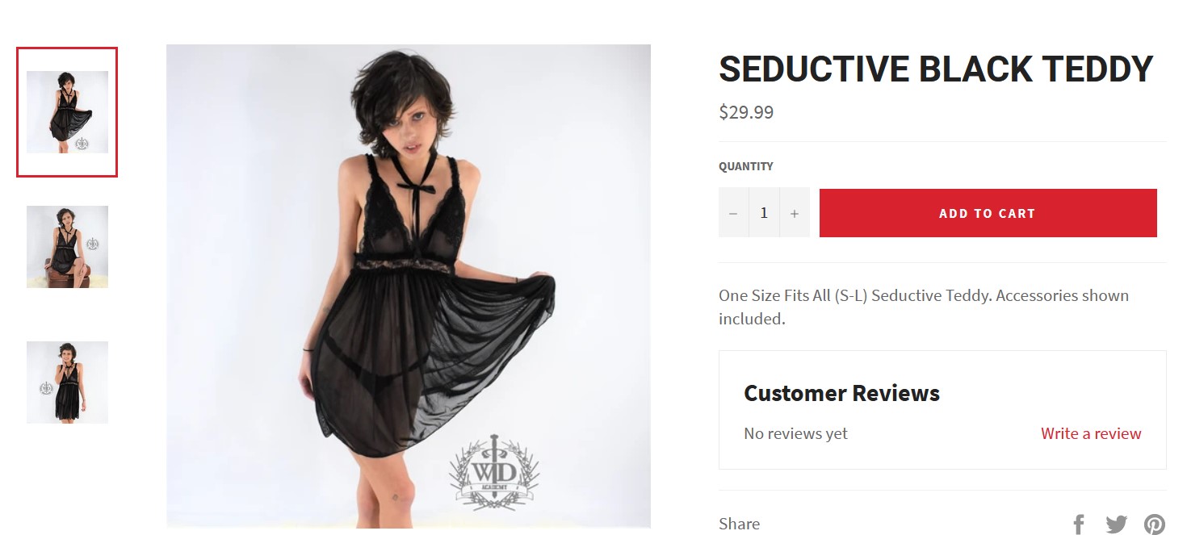Image resolution: width=1187 pixels, height=535 pixels.
Task: Click the Customer Reviews heading
Action: 841,393
